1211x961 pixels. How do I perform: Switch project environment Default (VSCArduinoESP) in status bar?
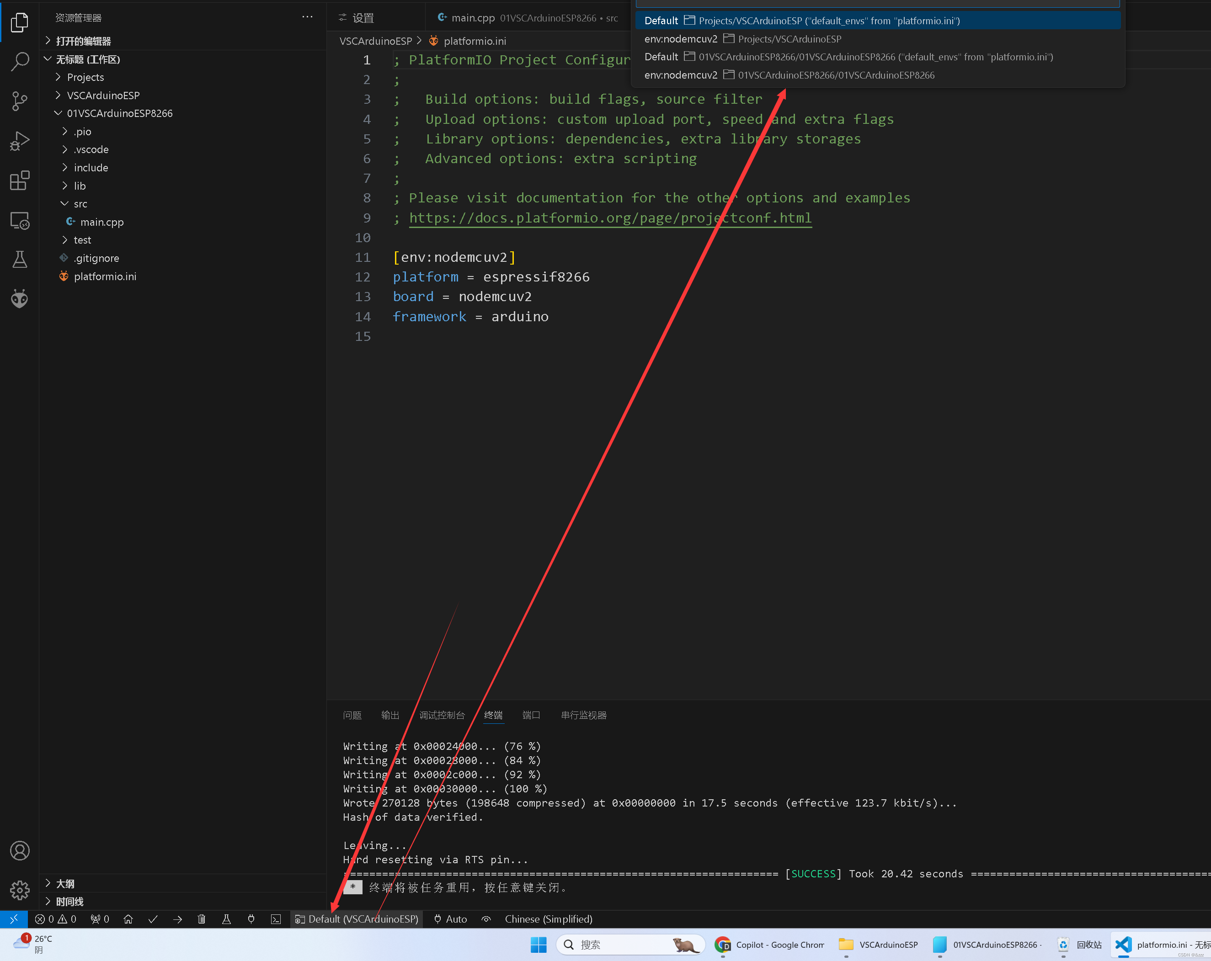[357, 919]
